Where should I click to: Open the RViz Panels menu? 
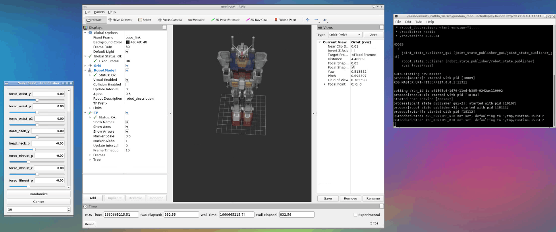click(x=99, y=12)
